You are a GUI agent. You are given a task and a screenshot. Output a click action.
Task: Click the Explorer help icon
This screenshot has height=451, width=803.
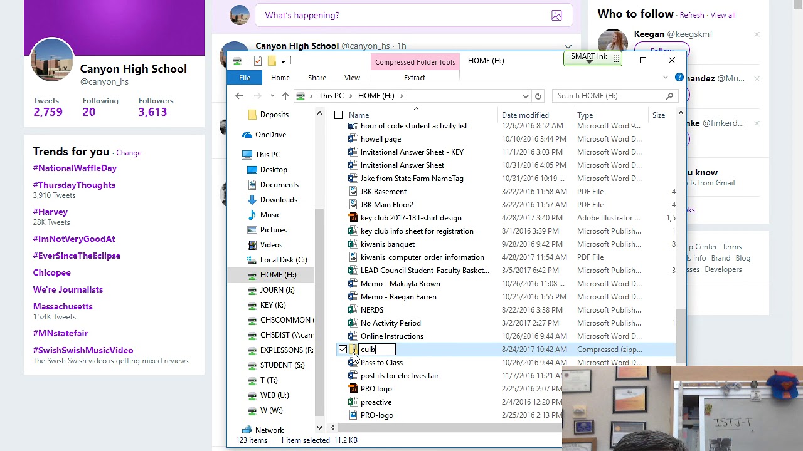point(679,78)
